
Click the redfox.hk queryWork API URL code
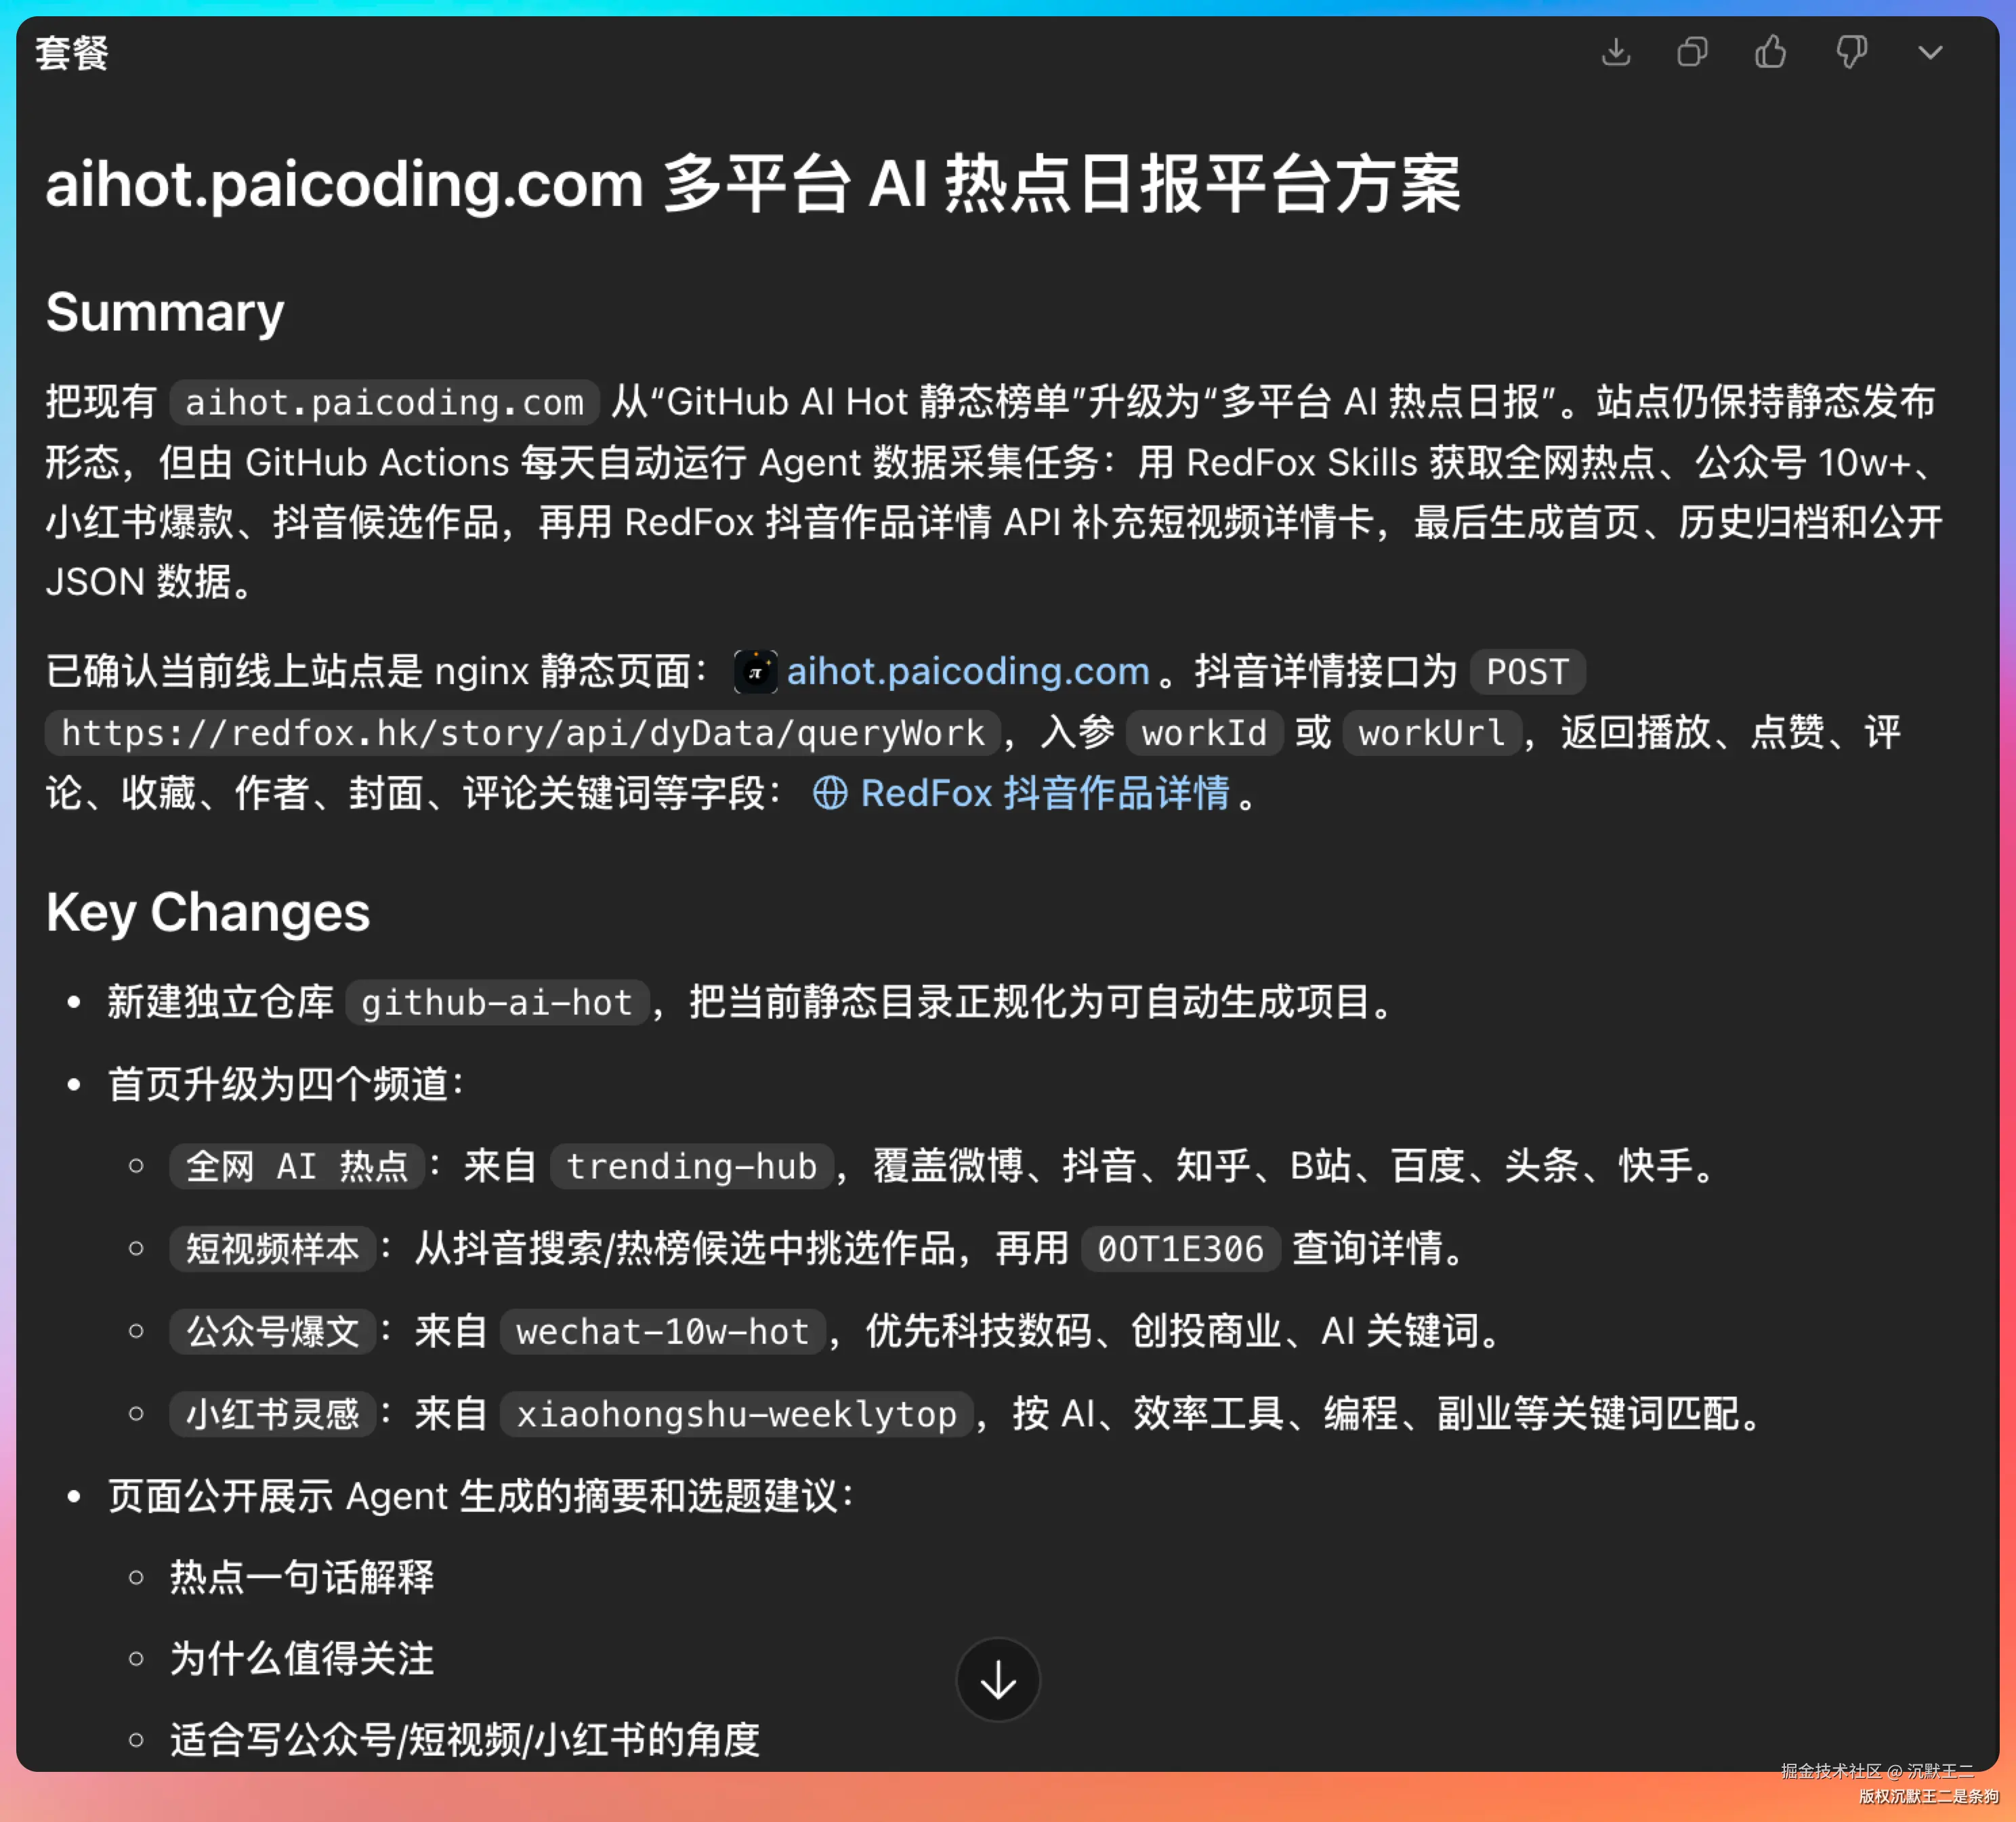(x=523, y=733)
